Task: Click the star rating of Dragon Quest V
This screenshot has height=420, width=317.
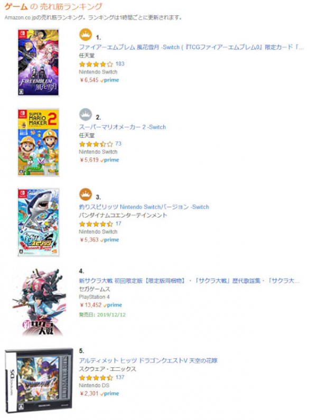Action: click(96, 378)
